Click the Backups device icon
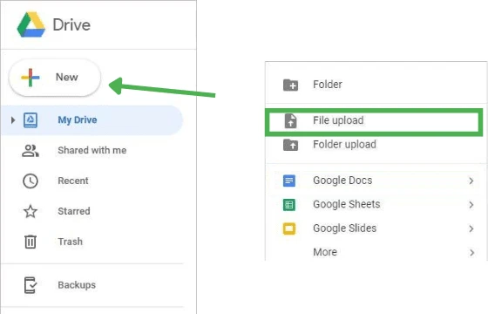Screen dimensions: 488x314 click(30, 285)
